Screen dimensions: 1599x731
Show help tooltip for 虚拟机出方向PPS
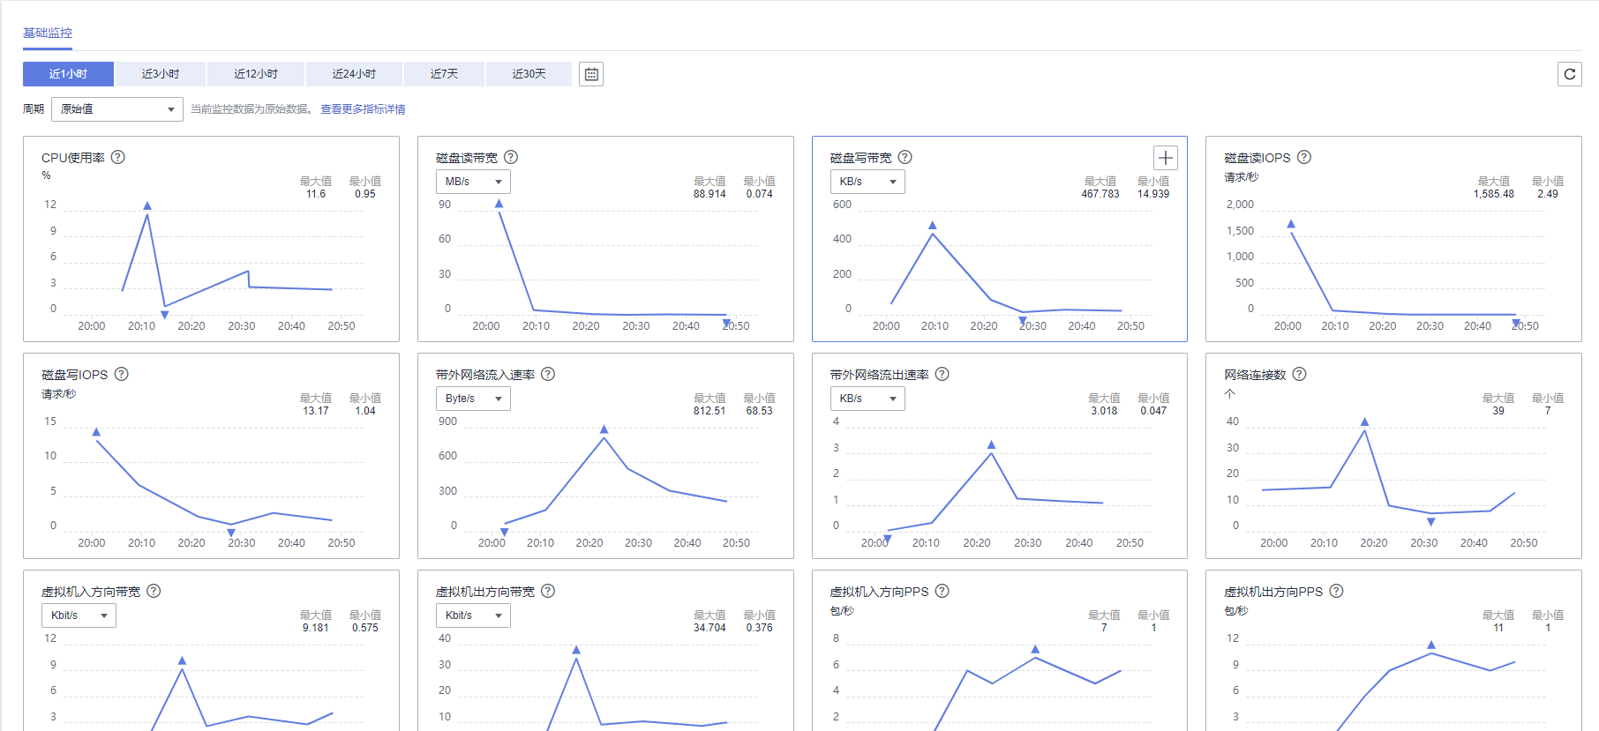tap(1337, 591)
